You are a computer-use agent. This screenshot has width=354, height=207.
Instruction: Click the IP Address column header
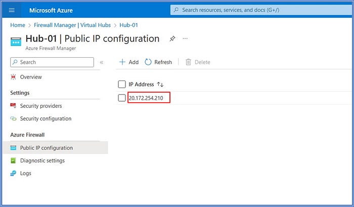(141, 85)
